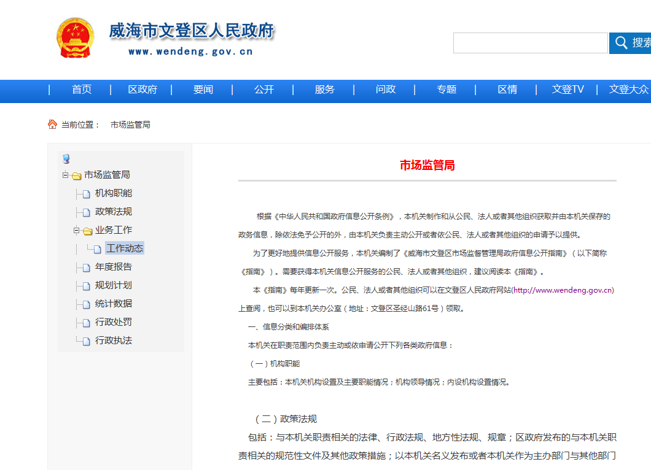Open the http://www.wendeng.gov.cn link
Image resolution: width=651 pixels, height=470 pixels.
point(563,290)
